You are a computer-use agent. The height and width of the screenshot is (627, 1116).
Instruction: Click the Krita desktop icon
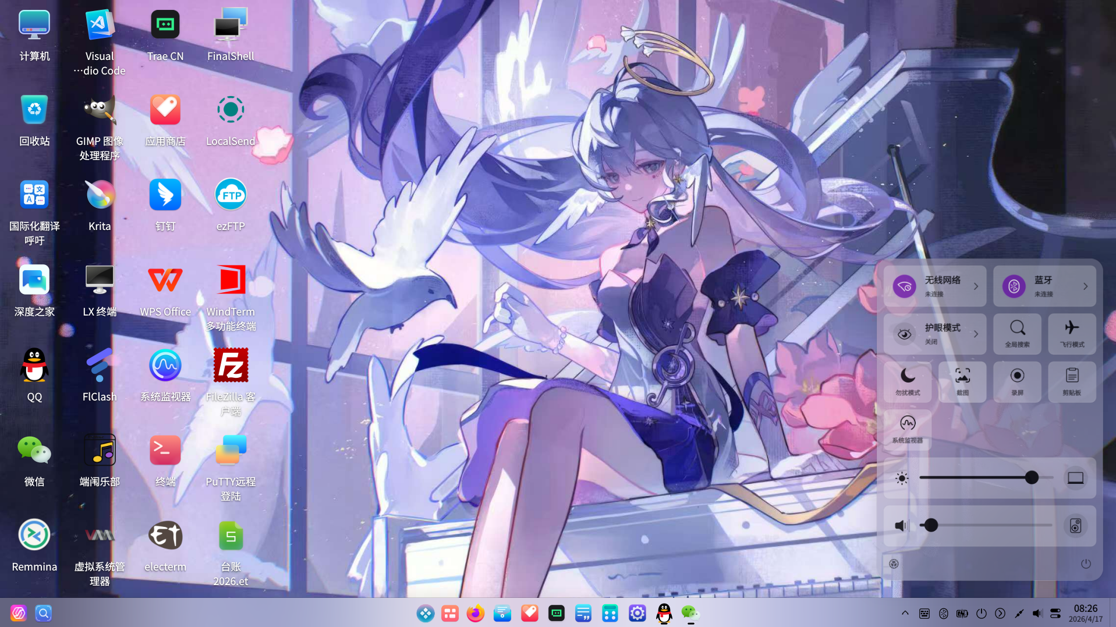(100, 194)
